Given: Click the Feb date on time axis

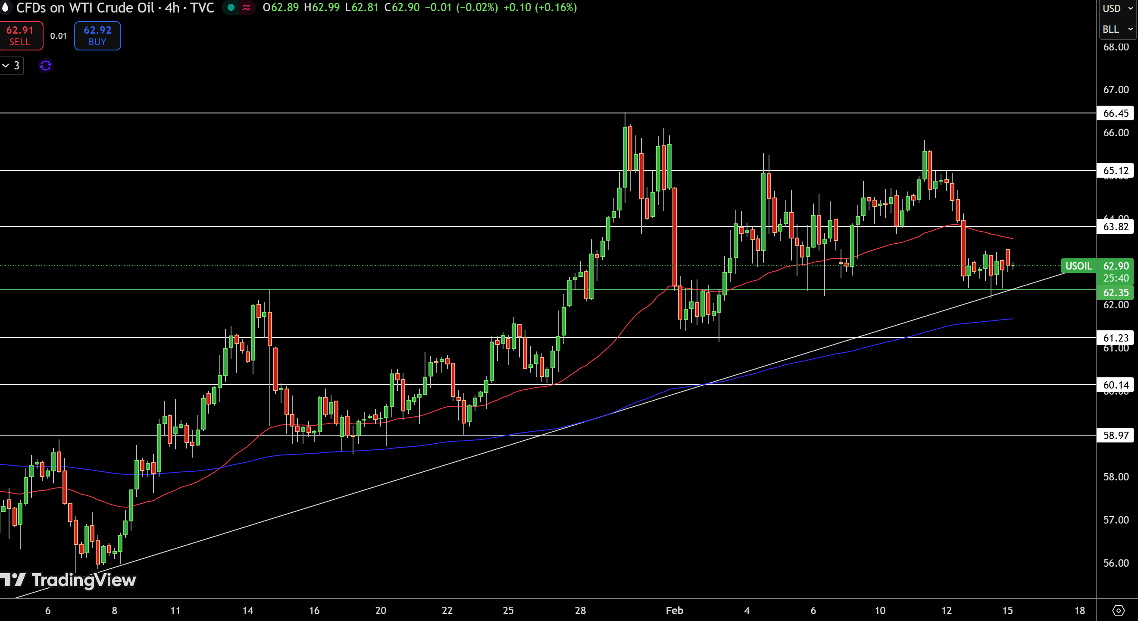Looking at the screenshot, I should pos(675,610).
